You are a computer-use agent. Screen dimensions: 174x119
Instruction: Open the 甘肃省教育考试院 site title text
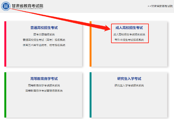point(28,6)
